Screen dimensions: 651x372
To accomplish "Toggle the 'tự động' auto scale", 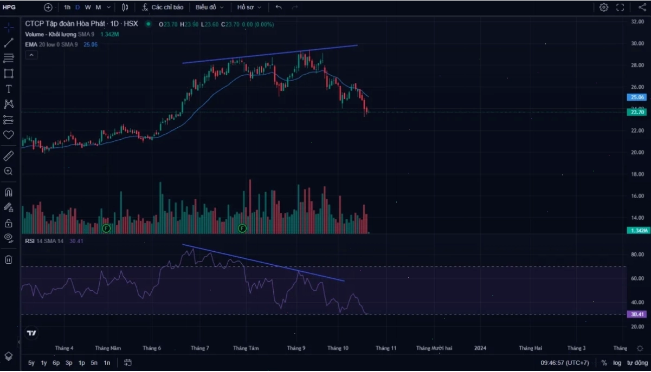I will pyautogui.click(x=637, y=363).
